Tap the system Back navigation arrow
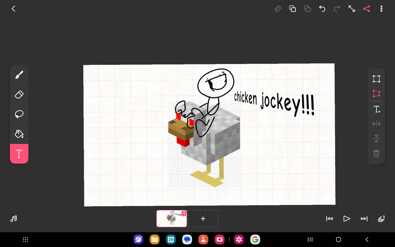395x247 pixels. tap(367, 240)
